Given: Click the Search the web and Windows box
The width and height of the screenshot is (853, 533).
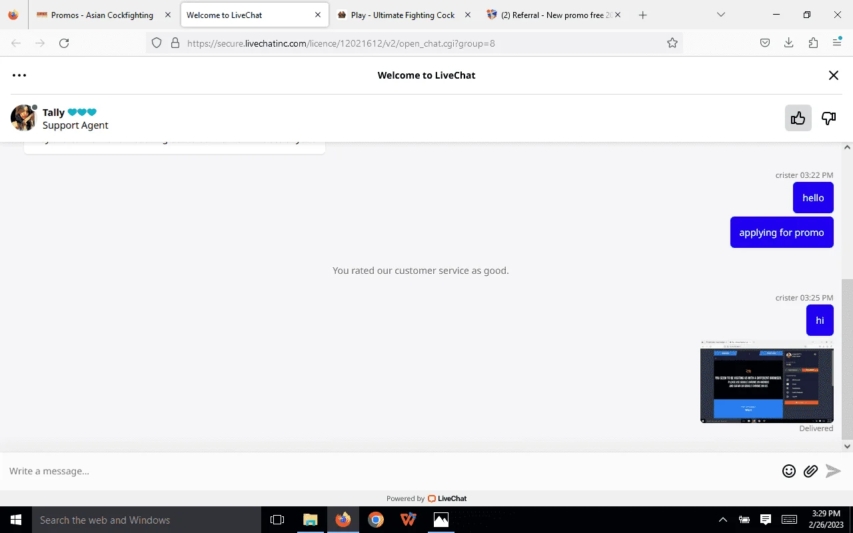Looking at the screenshot, I should [x=147, y=520].
